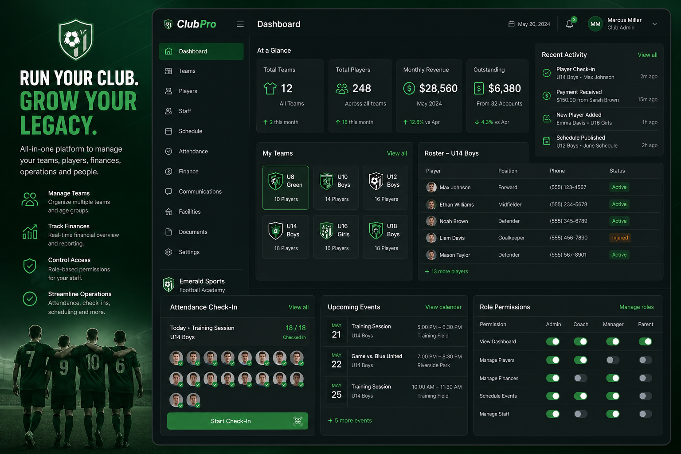Screen dimensions: 681x454
Task: Open Facilities sidebar item
Action: (x=201, y=211)
